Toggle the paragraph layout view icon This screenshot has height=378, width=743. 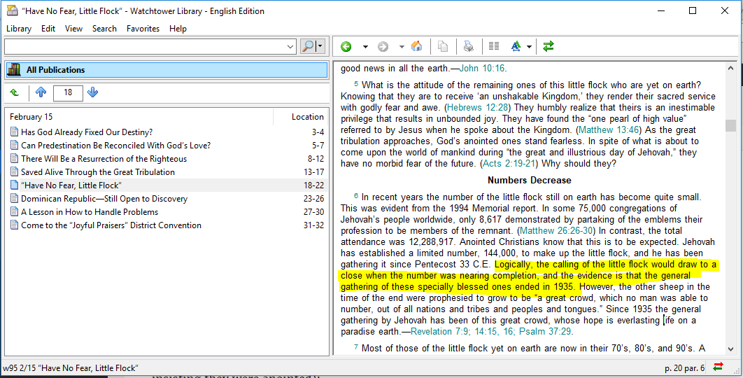click(x=494, y=47)
